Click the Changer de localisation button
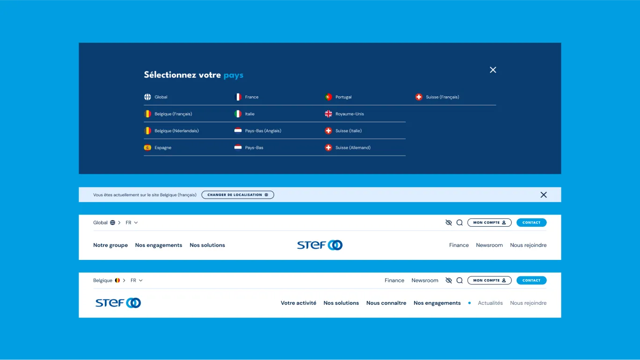Image resolution: width=640 pixels, height=360 pixels. [238, 195]
